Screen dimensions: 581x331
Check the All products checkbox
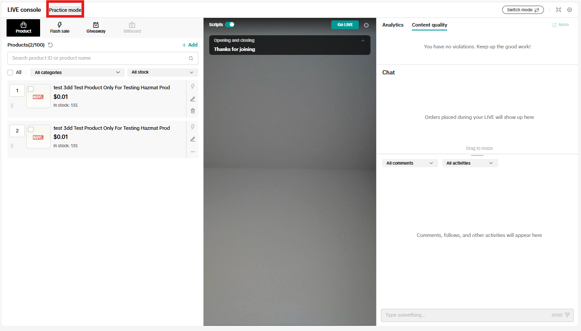10,72
